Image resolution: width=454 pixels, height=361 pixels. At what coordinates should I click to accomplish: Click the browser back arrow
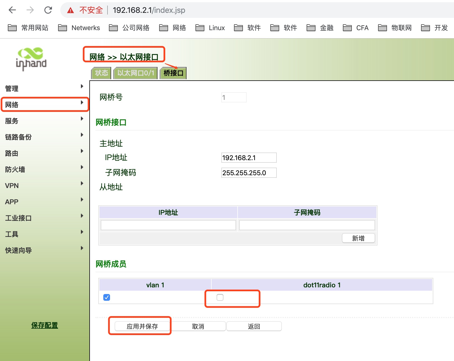point(12,10)
